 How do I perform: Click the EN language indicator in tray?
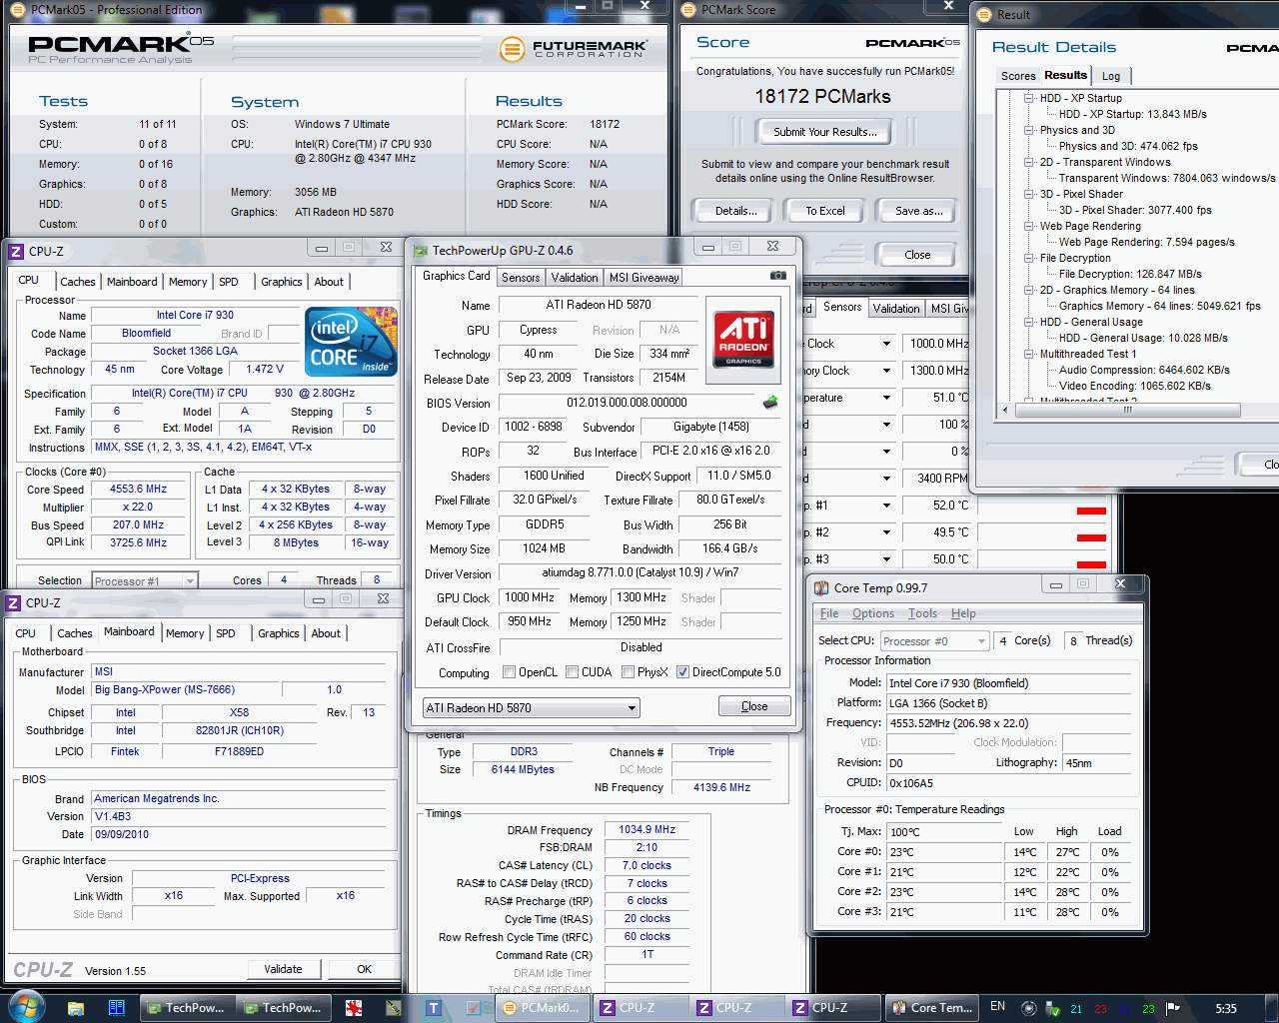click(998, 1007)
